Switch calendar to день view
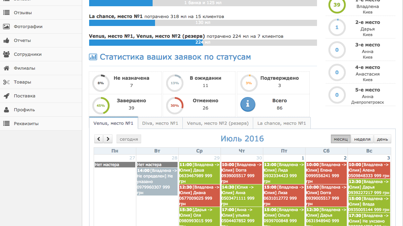Image resolution: width=403 pixels, height=226 pixels. tap(383, 139)
